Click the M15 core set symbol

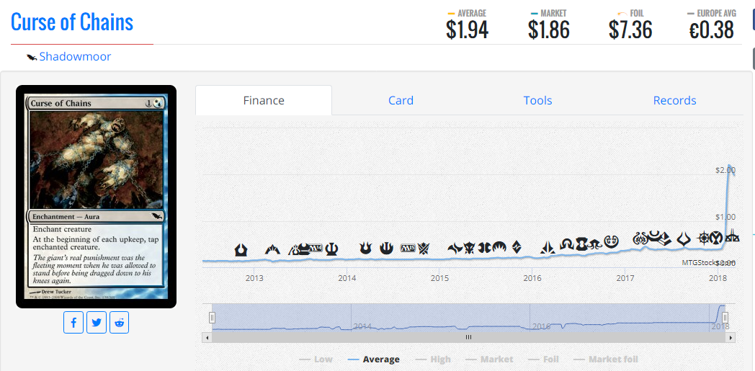[407, 248]
